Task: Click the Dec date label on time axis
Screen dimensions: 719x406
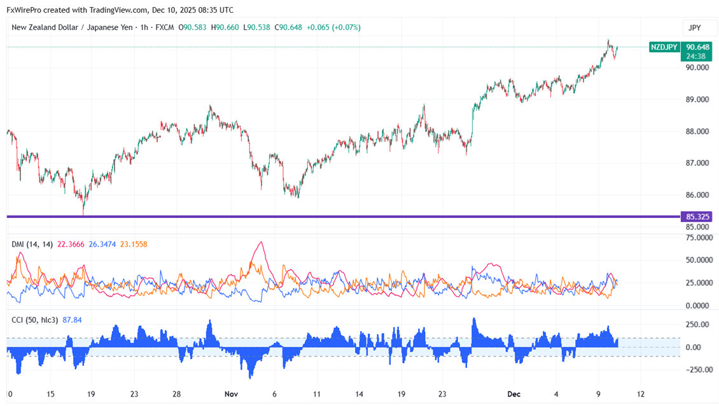Action: click(513, 394)
